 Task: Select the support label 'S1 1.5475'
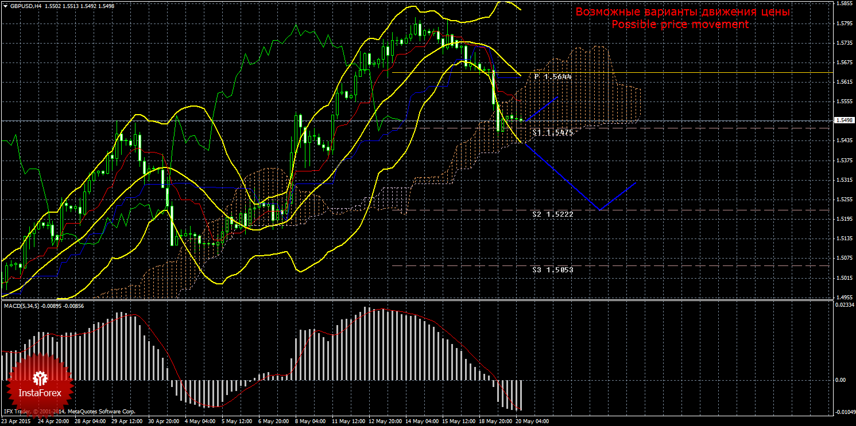[552, 132]
